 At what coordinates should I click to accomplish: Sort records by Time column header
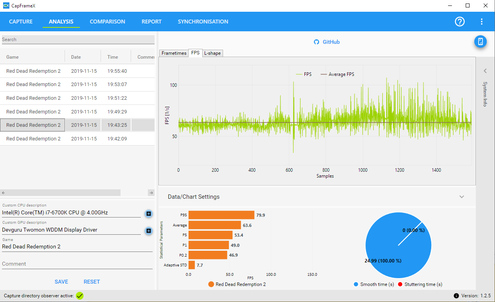pyautogui.click(x=116, y=57)
